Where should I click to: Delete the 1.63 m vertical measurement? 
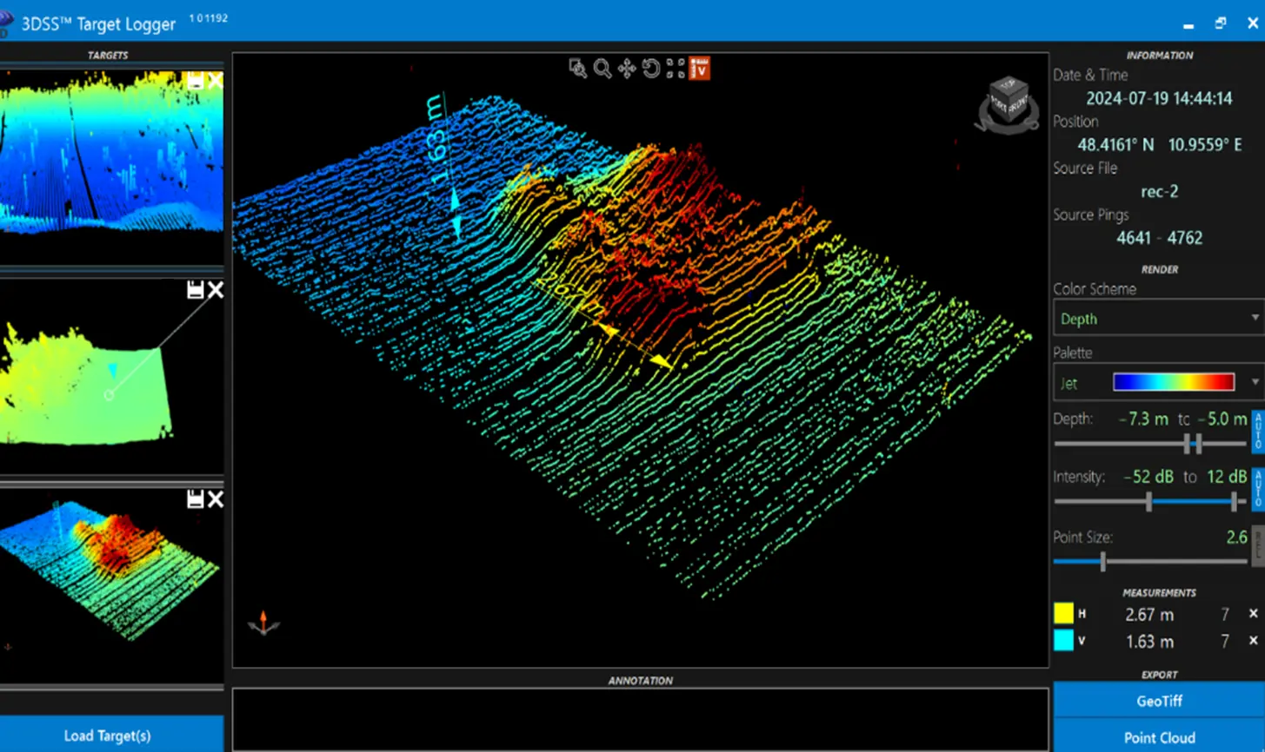1253,641
